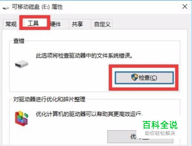This screenshot has height=146, width=192.
Task: Click the 对驱动器进行优化和碎片整理 heading
Action: [49, 99]
